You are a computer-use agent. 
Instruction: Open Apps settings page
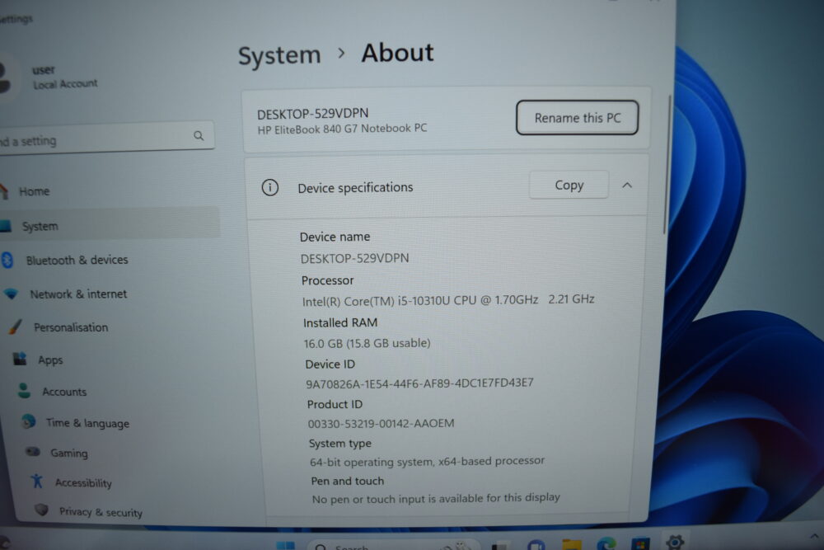click(x=50, y=360)
